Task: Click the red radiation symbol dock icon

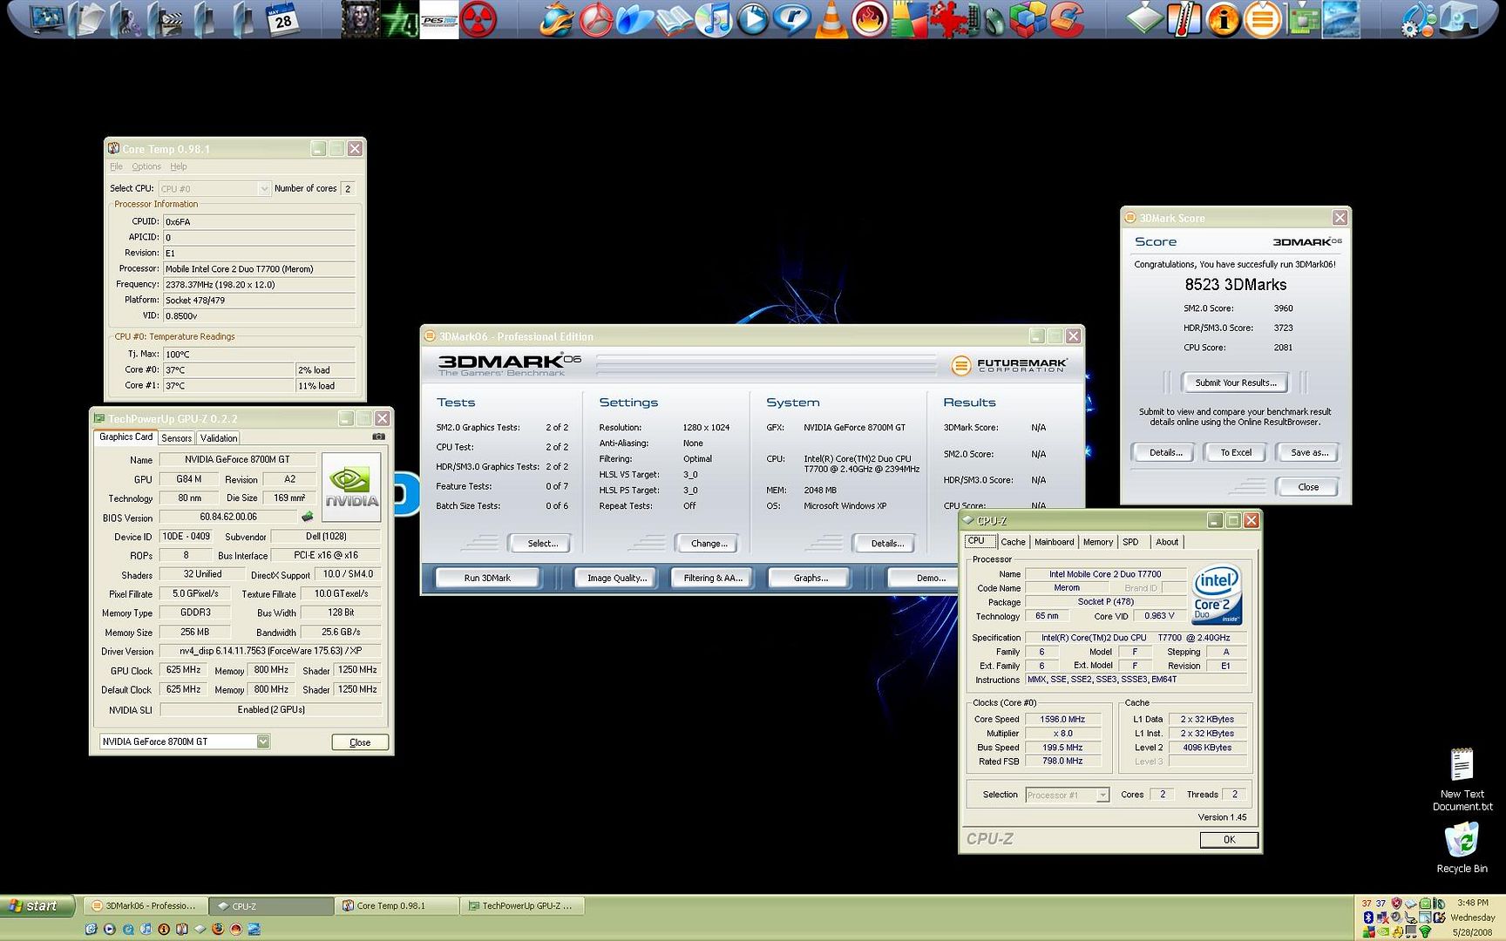Action: pyautogui.click(x=478, y=20)
